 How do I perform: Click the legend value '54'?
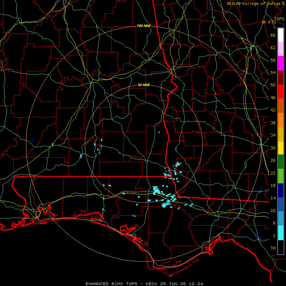273,72
